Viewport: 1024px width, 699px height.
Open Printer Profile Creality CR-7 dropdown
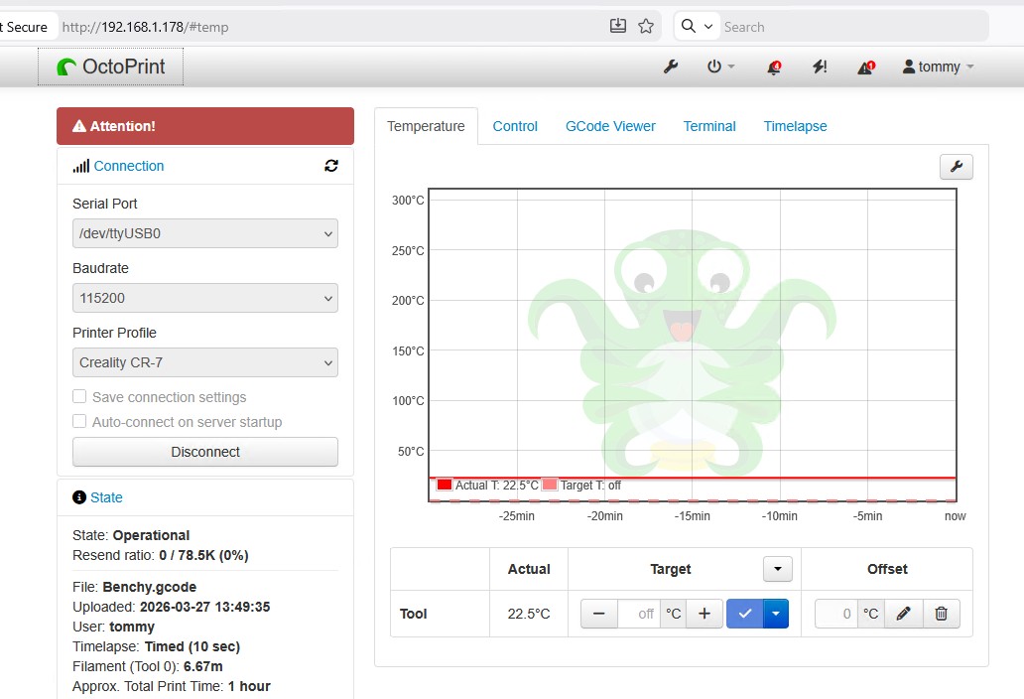click(x=205, y=362)
